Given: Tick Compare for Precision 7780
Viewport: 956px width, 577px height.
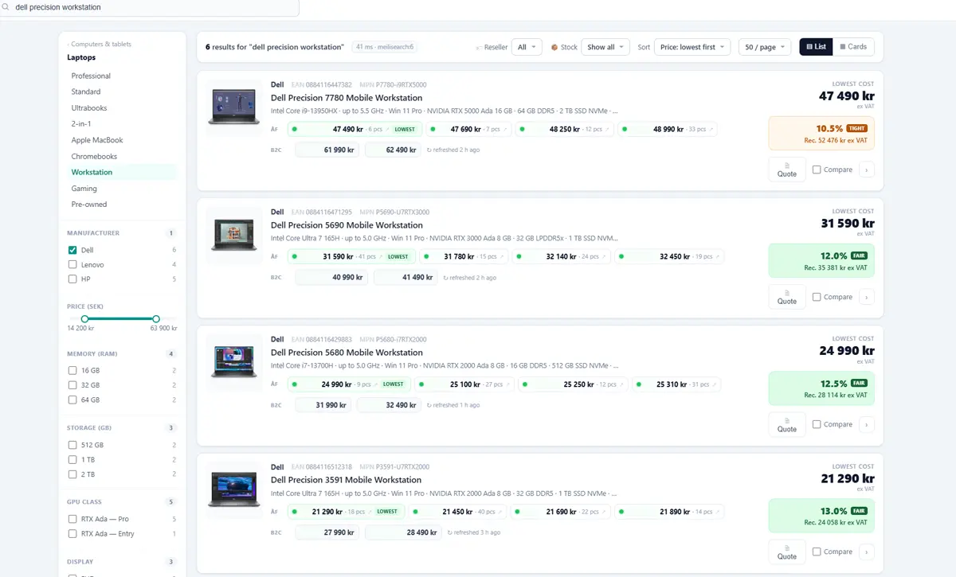Looking at the screenshot, I should pos(817,170).
